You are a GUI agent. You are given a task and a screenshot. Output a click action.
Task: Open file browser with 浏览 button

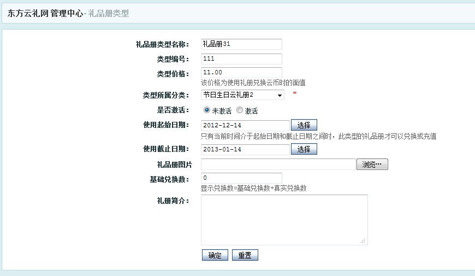click(372, 165)
